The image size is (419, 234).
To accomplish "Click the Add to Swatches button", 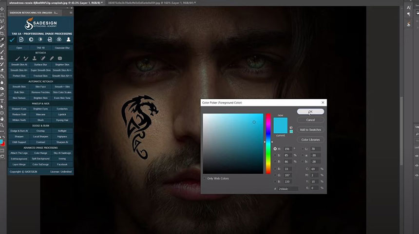I will (x=310, y=129).
